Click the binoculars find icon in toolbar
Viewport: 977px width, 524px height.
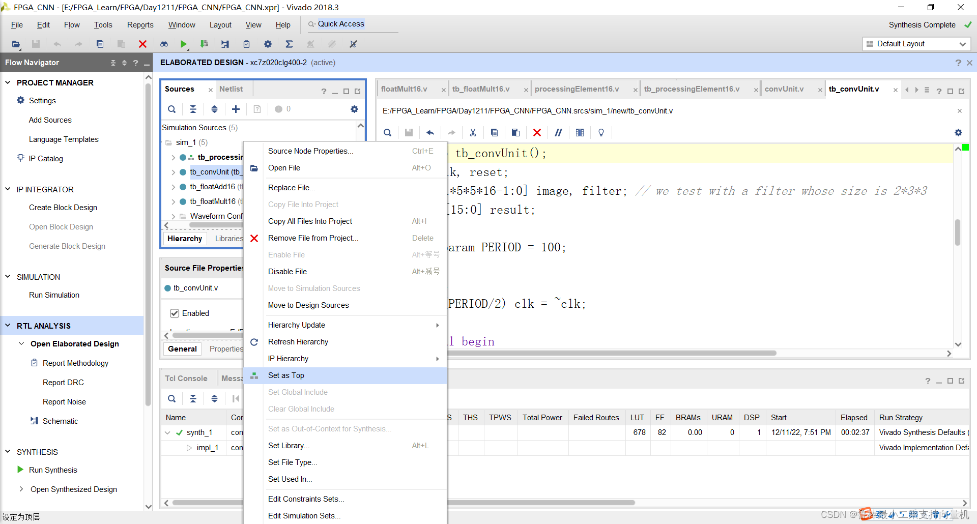pyautogui.click(x=164, y=44)
